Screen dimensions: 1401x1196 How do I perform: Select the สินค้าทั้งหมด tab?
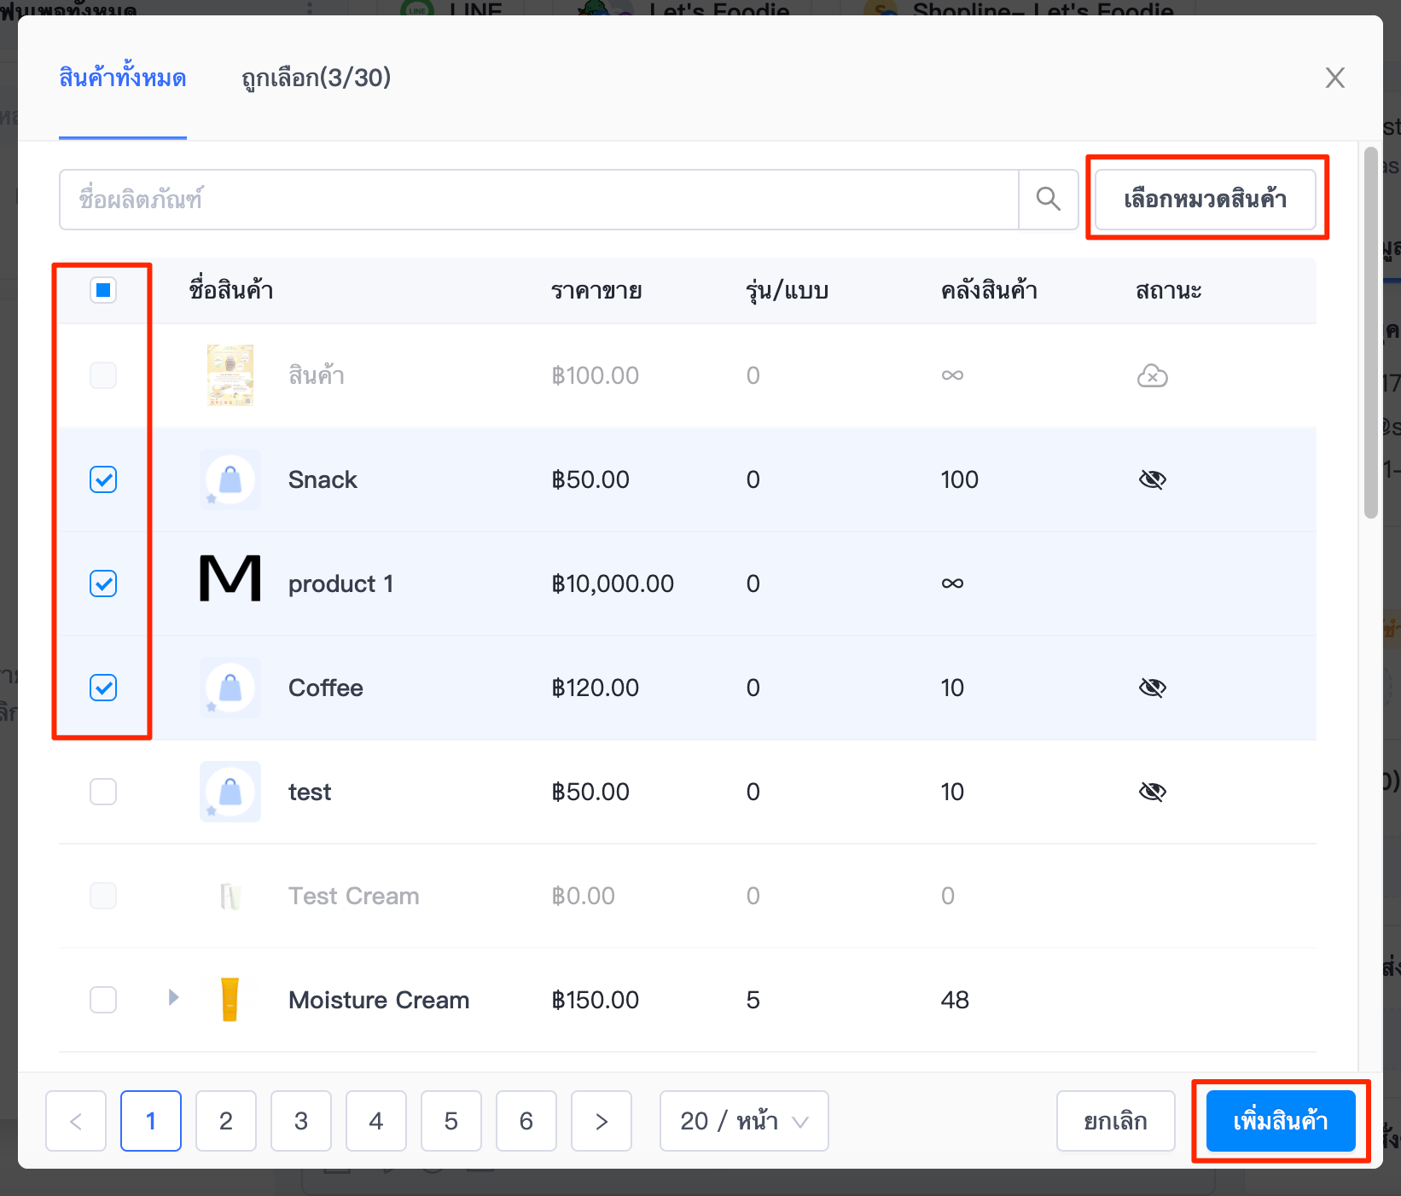(123, 78)
